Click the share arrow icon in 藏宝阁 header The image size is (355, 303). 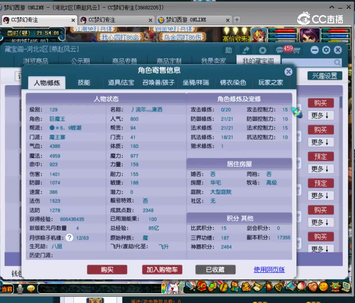pyautogui.click(x=246, y=50)
